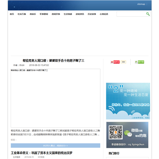Open the 奇闻异事 menu item
This screenshot has width=159, height=159.
click(56, 14)
